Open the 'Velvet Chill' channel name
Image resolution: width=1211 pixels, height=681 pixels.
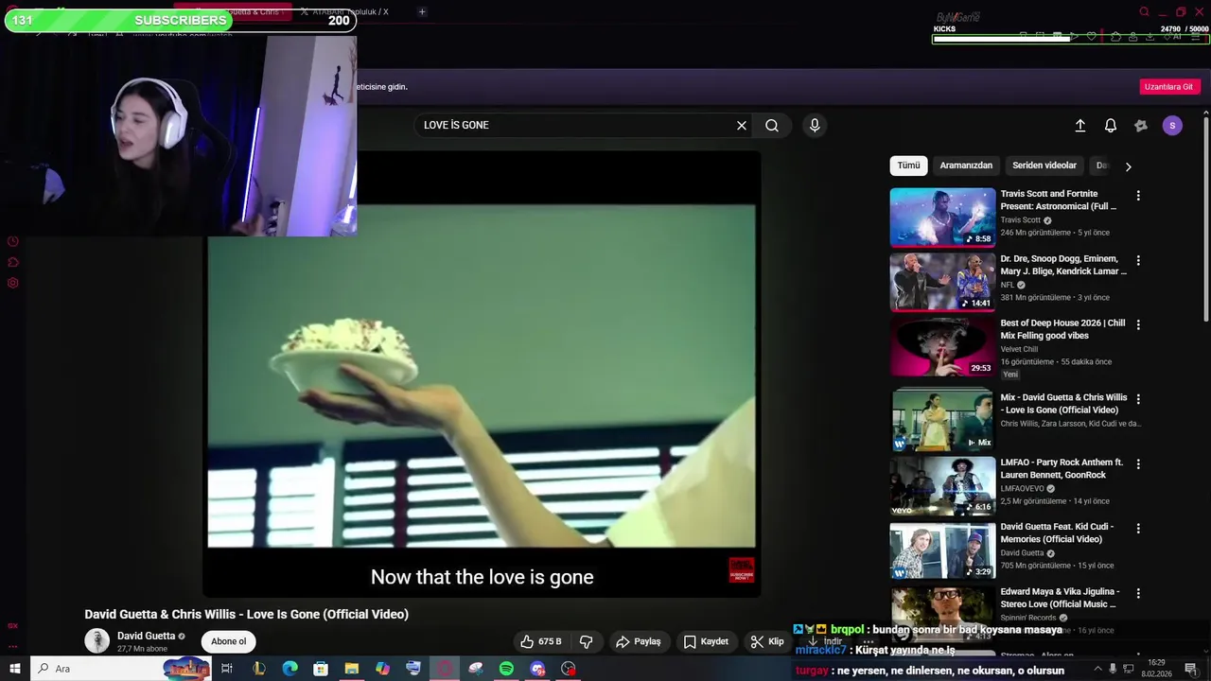click(x=1019, y=349)
